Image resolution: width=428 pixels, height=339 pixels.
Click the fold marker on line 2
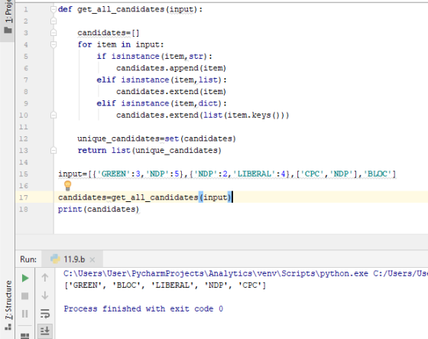[x=53, y=21]
